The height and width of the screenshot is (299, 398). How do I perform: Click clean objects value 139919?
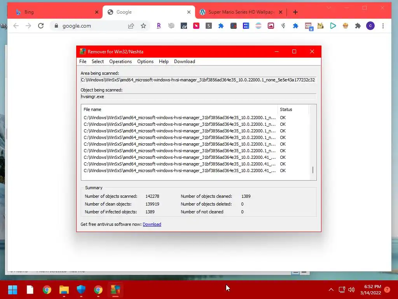click(x=152, y=204)
